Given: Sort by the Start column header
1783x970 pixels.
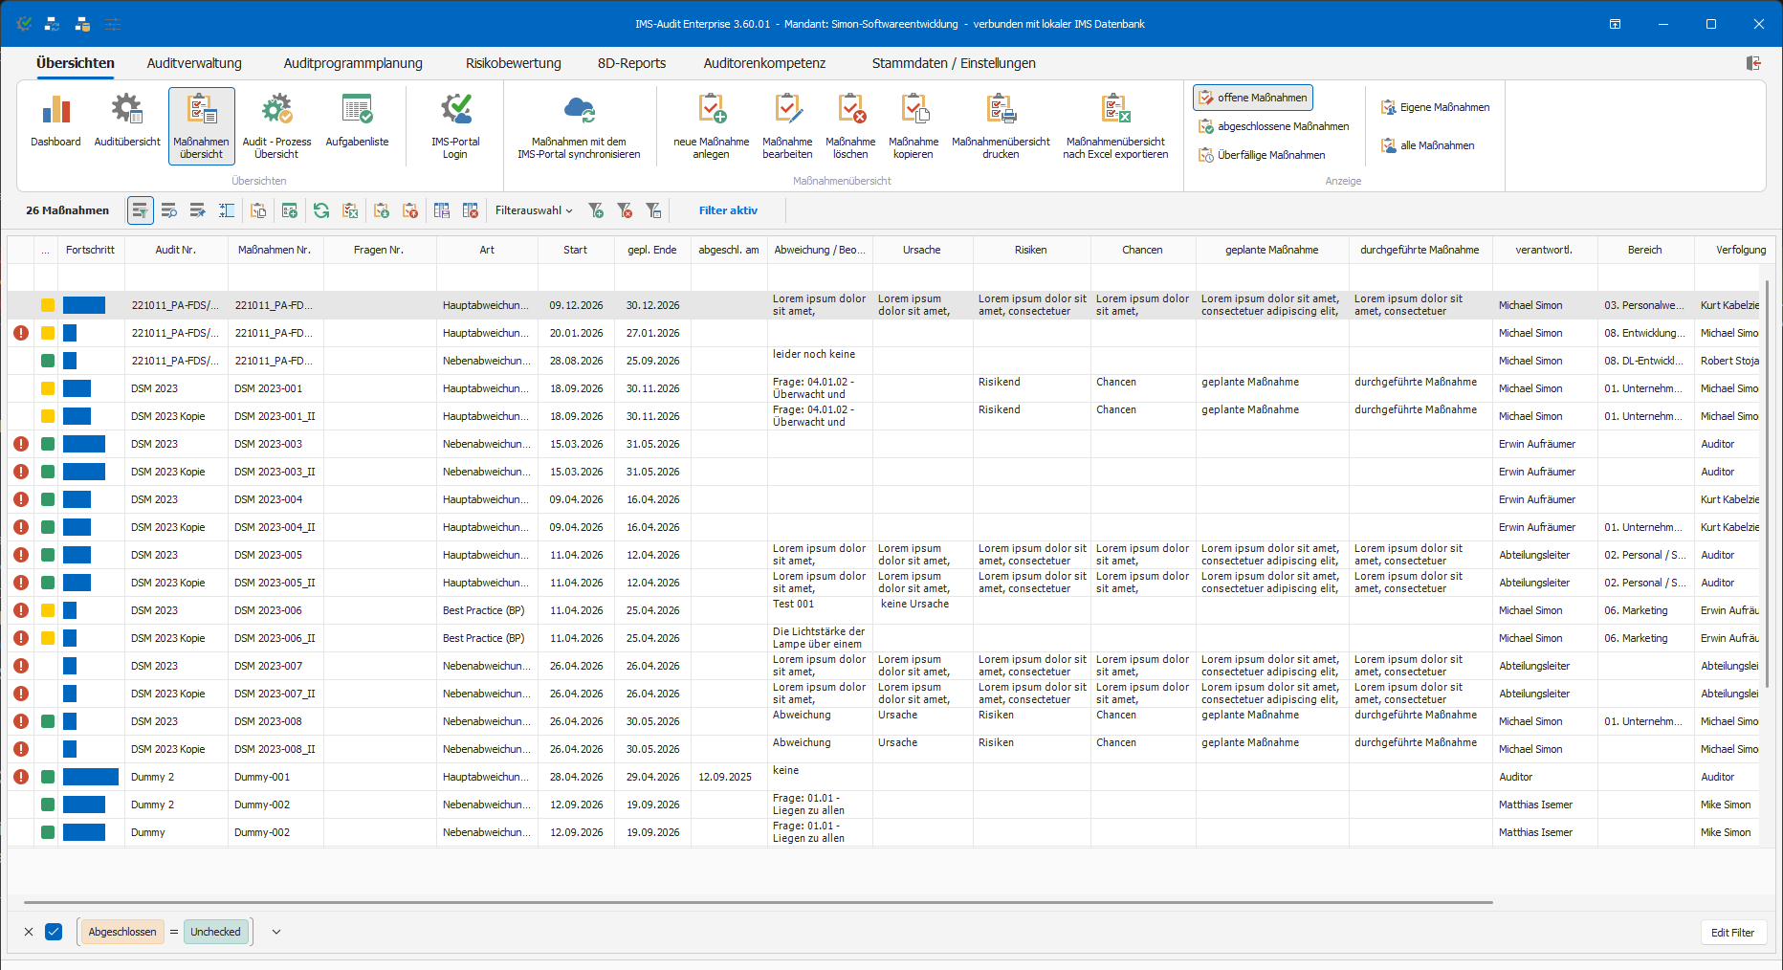Looking at the screenshot, I should click(575, 250).
